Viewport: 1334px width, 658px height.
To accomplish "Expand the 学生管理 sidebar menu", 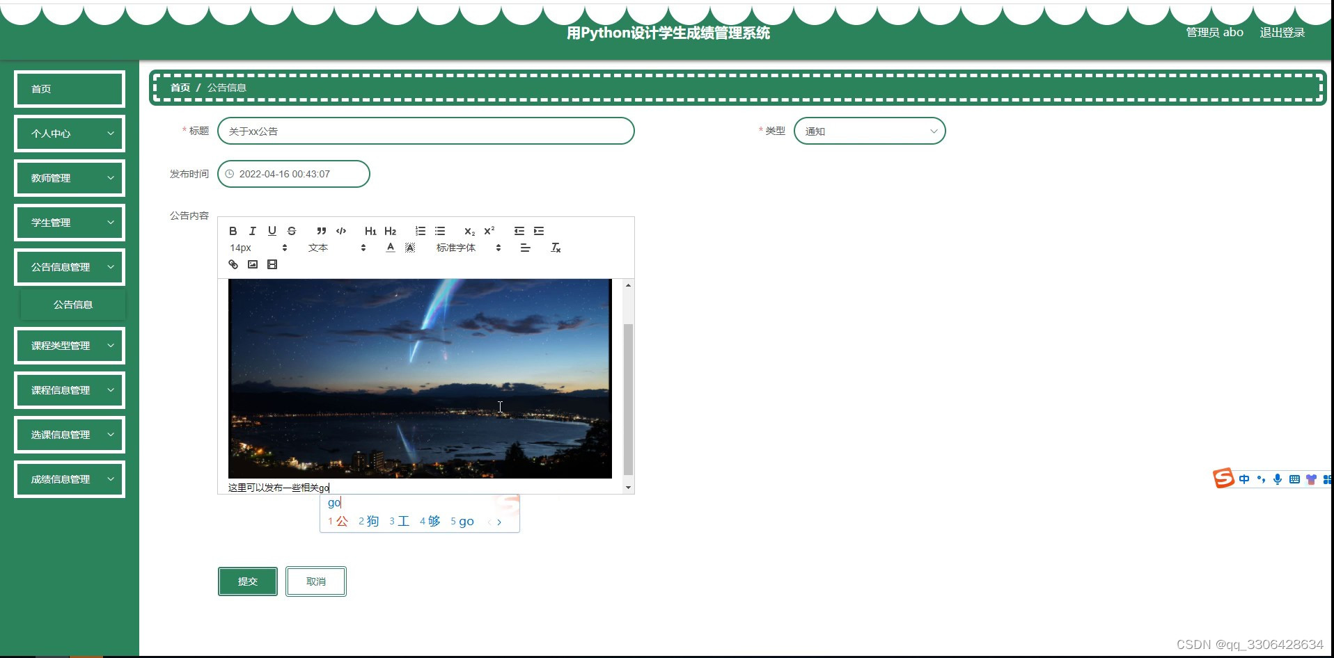I will pyautogui.click(x=70, y=223).
